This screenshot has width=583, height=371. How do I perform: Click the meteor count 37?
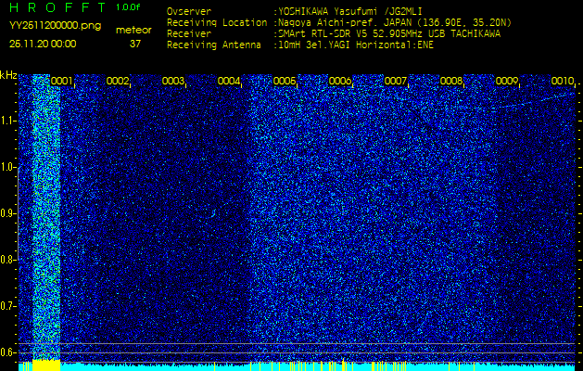click(x=135, y=44)
